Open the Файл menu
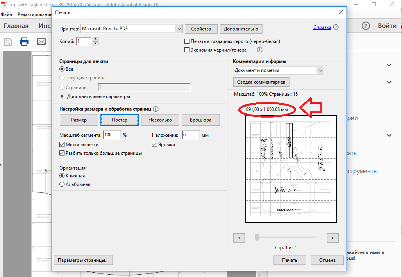The width and height of the screenshot is (402, 277). pyautogui.click(x=6, y=14)
